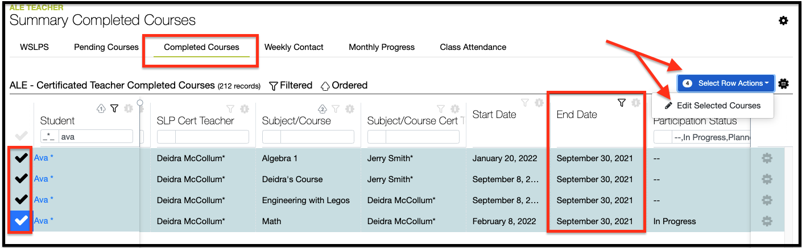
Task: Switch to the Pending Courses tab
Action: [x=106, y=47]
